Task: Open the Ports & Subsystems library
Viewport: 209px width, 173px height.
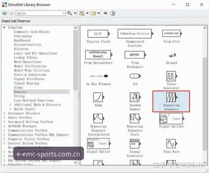Action: click(30, 75)
